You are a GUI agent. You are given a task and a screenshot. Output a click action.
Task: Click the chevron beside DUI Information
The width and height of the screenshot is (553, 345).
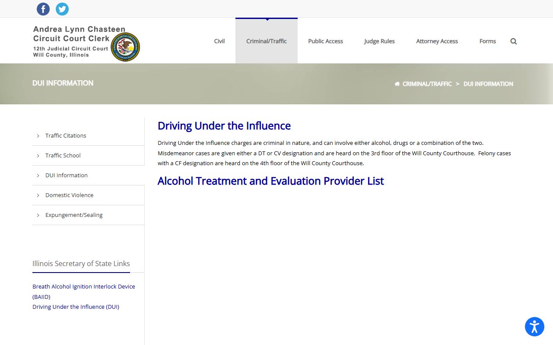(38, 176)
